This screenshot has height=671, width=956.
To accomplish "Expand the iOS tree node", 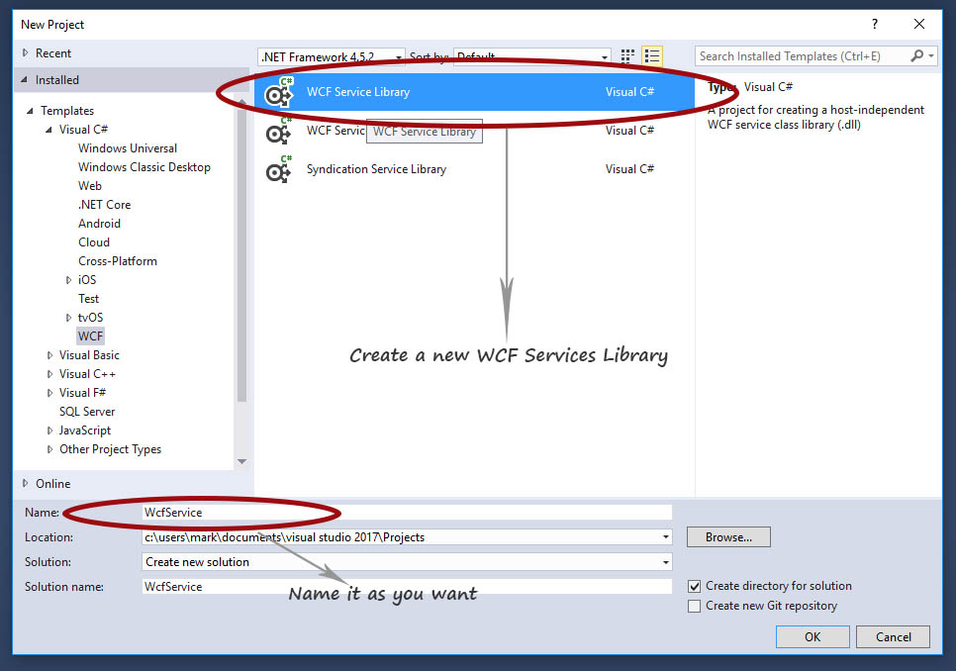I will [x=68, y=280].
